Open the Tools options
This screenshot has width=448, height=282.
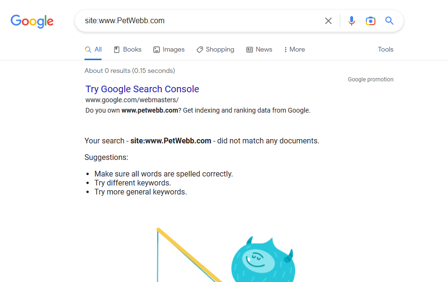(x=385, y=50)
